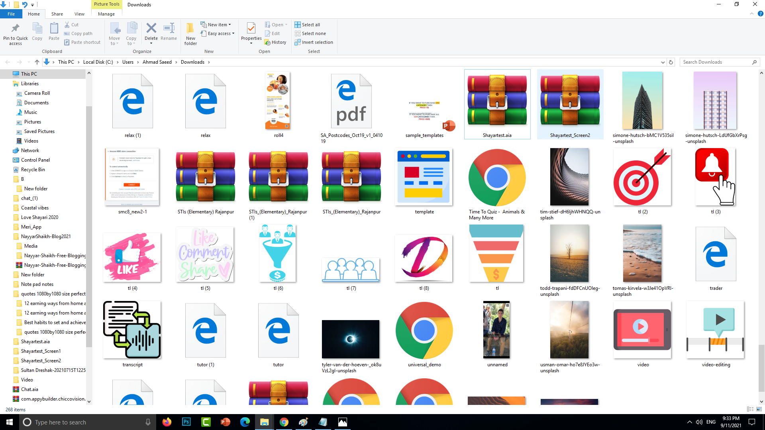Image resolution: width=765 pixels, height=430 pixels.
Task: Click the Edit command in Open group
Action: click(x=273, y=33)
